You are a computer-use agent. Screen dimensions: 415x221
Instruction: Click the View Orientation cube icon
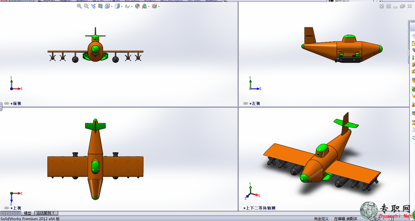pyautogui.click(x=107, y=6)
